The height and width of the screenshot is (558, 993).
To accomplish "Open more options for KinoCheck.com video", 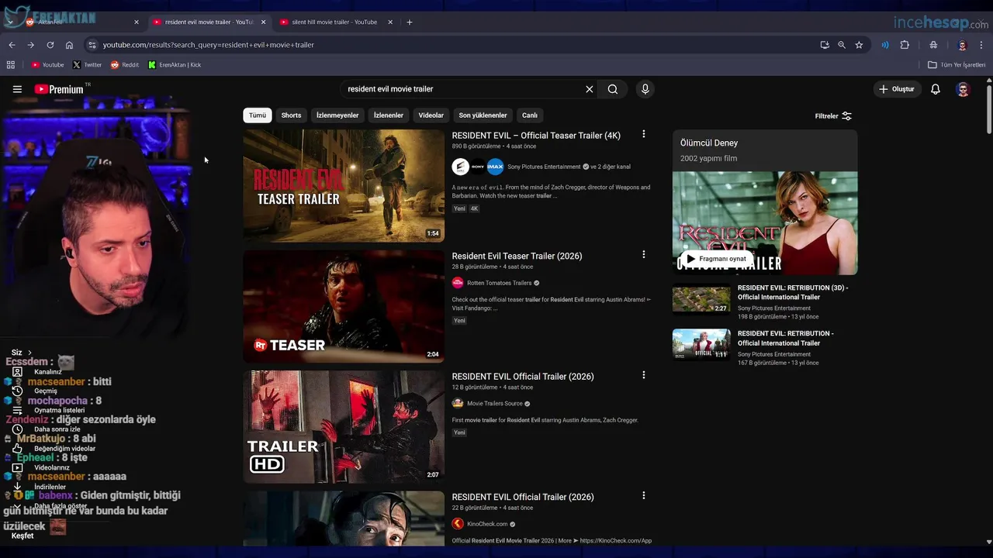I will pos(643,496).
